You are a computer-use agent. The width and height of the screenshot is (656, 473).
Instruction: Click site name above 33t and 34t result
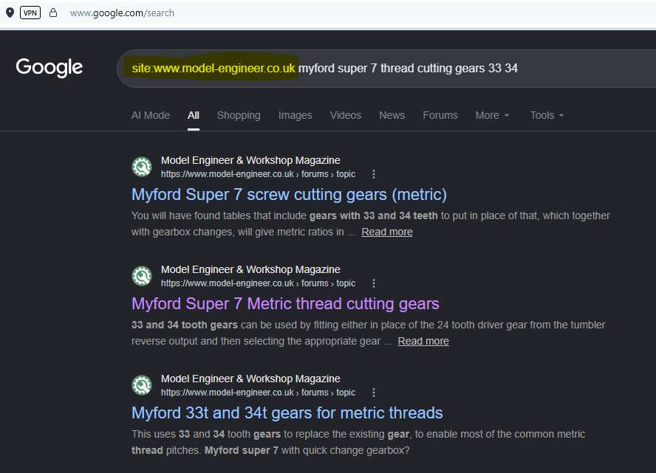click(x=250, y=379)
